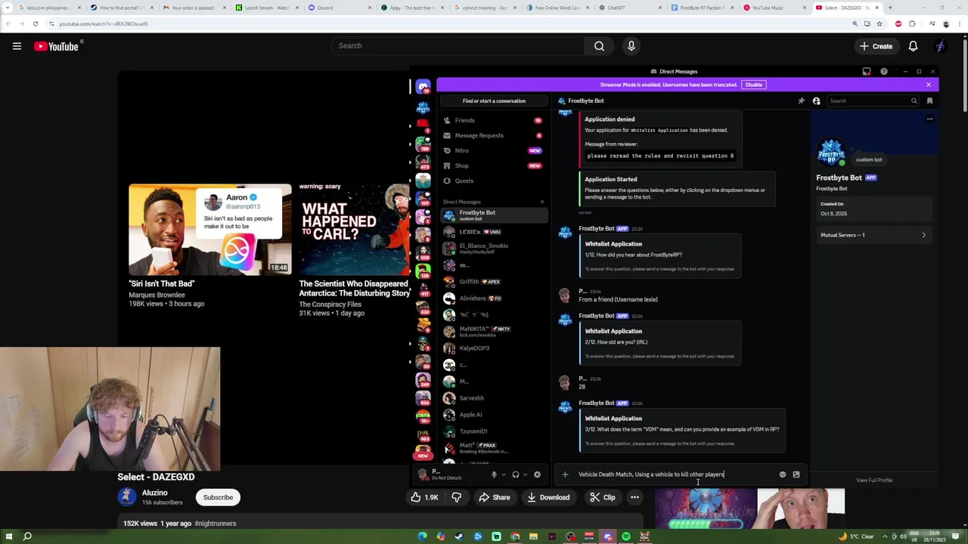Viewport: 968px width, 544px height.
Task: Open Marques Brownlee channel link
Action: pyautogui.click(x=157, y=295)
